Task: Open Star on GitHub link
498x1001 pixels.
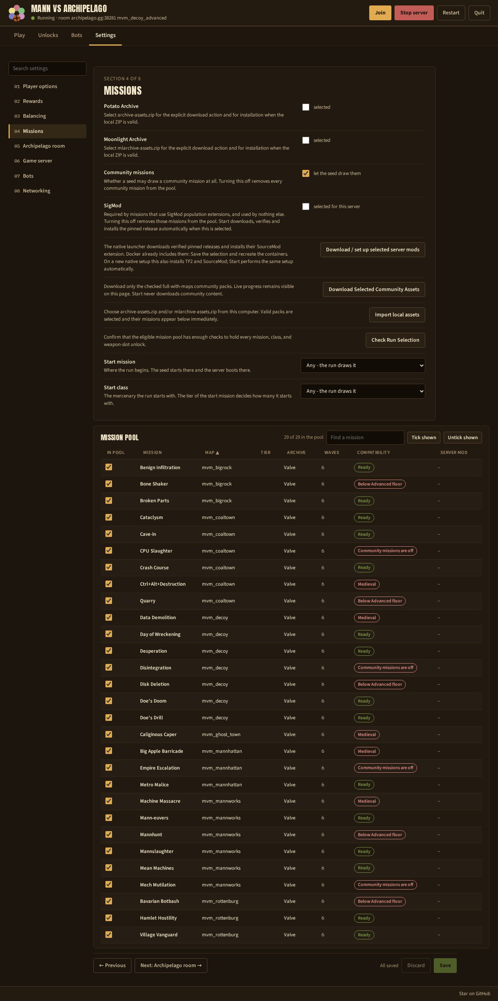Action: point(475,994)
